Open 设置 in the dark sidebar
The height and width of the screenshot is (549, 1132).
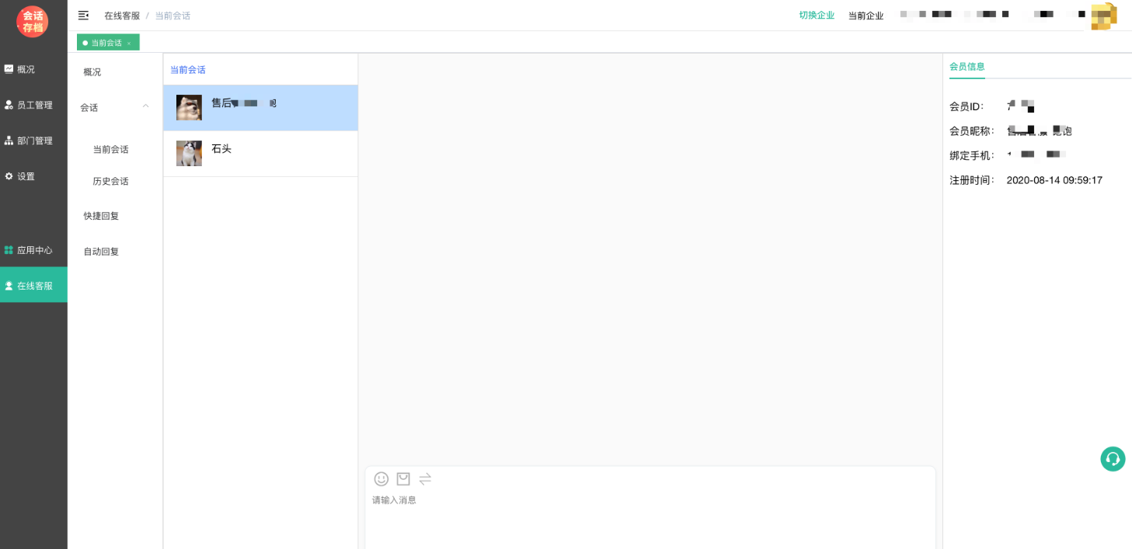26,176
